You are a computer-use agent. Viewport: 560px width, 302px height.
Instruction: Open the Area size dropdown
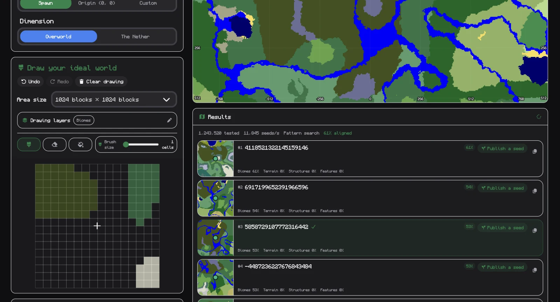[114, 100]
